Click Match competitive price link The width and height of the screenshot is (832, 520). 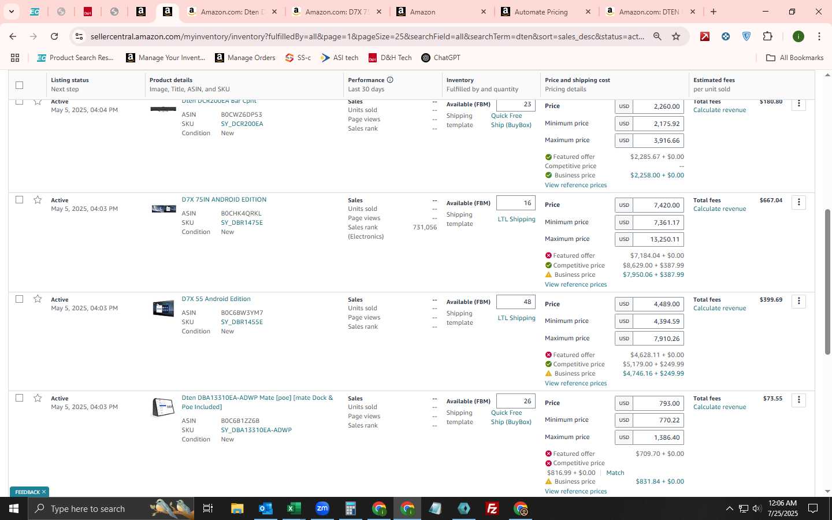click(615, 473)
